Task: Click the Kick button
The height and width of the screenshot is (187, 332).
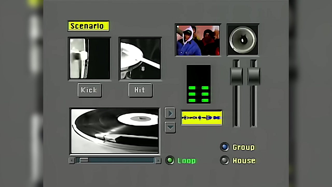Action: [90, 90]
